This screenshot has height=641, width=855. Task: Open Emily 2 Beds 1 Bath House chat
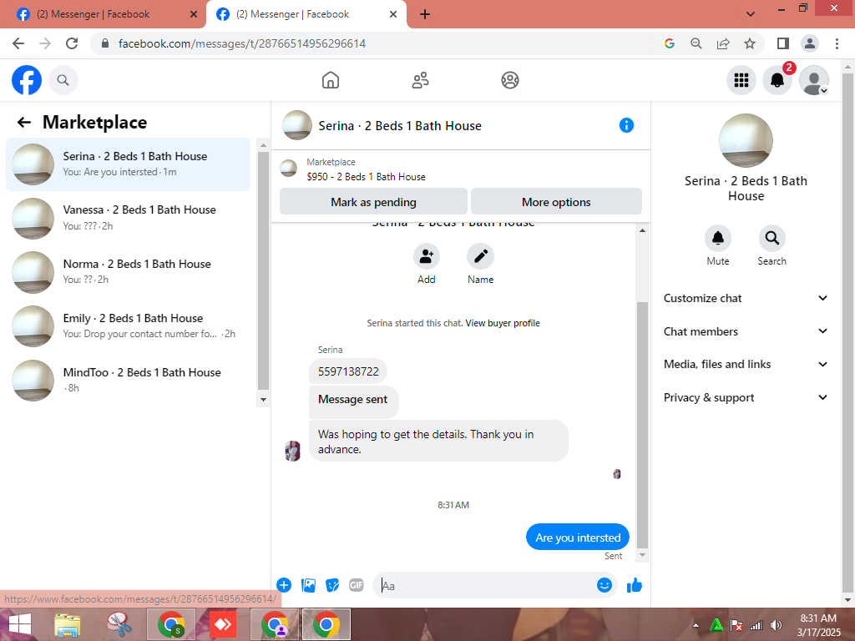pos(128,326)
